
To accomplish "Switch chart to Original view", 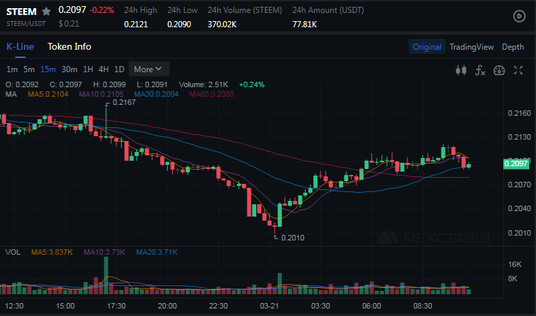I will pos(427,47).
